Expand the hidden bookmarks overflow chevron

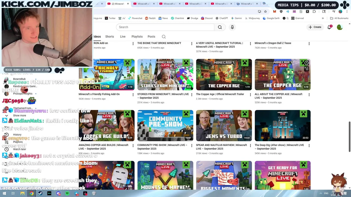[x=323, y=18]
